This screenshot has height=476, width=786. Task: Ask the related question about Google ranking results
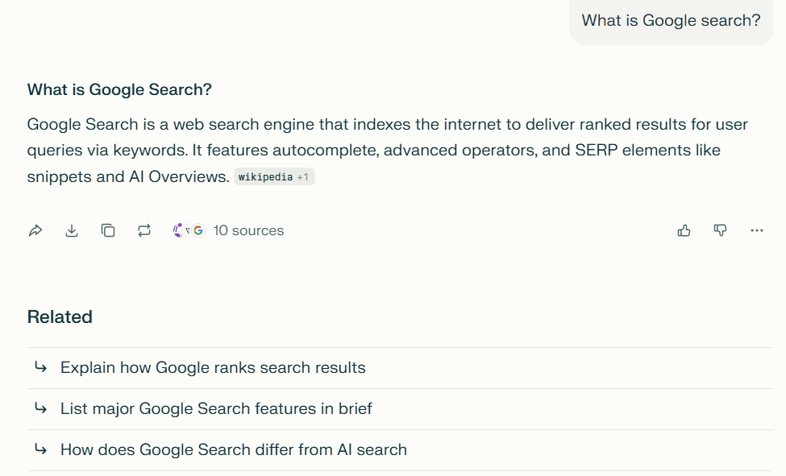click(x=212, y=367)
